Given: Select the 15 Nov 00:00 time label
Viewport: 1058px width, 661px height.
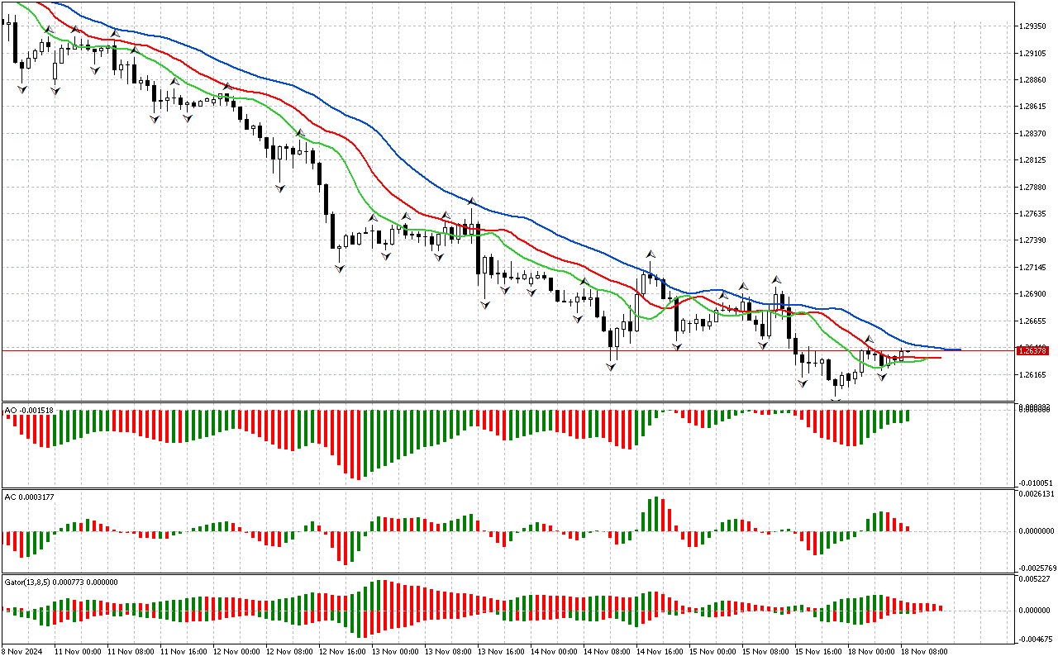Looking at the screenshot, I should [712, 652].
